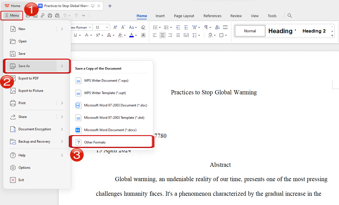Click the new tab plus icon
This screenshot has height=205, width=339.
pyautogui.click(x=110, y=6)
